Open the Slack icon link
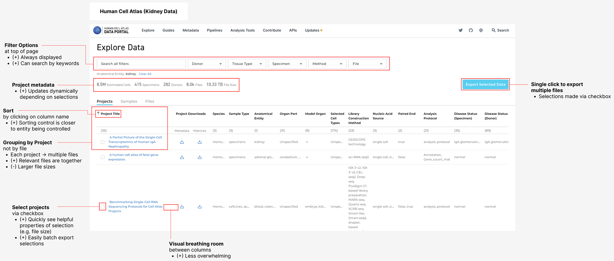 [481, 30]
